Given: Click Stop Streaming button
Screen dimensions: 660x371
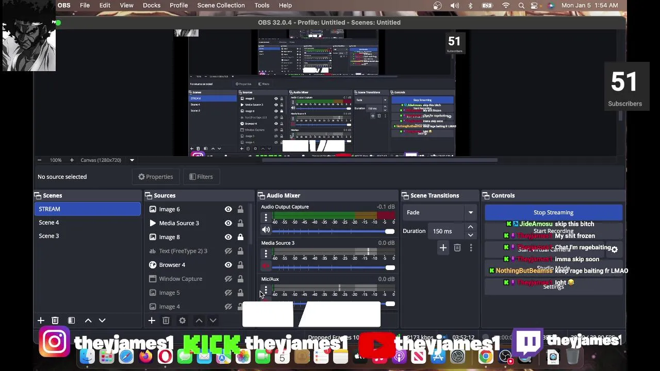Looking at the screenshot, I should click(553, 212).
